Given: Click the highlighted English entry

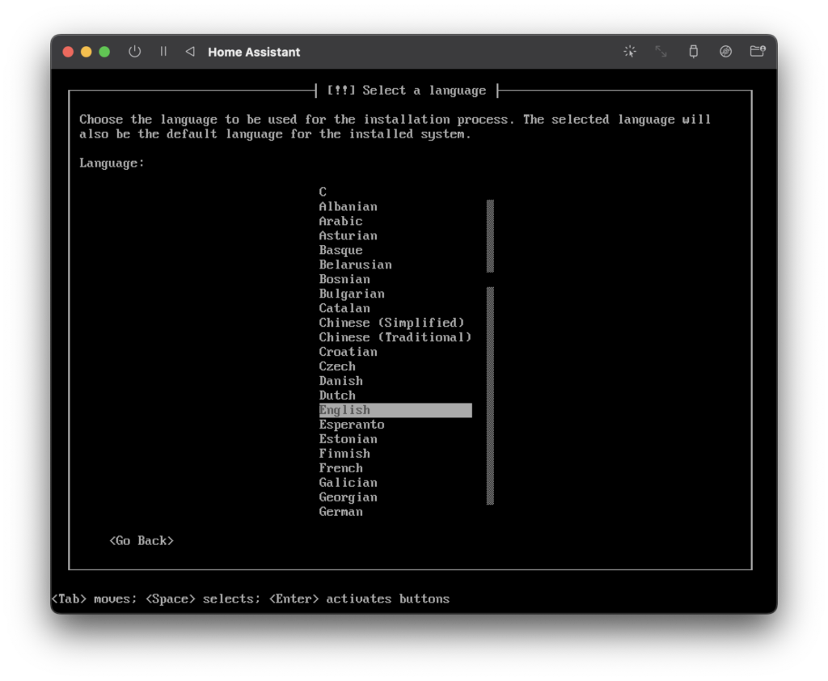Looking at the screenshot, I should pyautogui.click(x=395, y=410).
